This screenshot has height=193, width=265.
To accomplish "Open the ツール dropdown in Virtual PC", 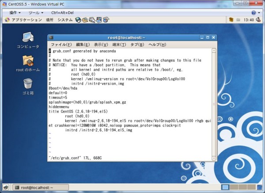I will click(36, 13).
